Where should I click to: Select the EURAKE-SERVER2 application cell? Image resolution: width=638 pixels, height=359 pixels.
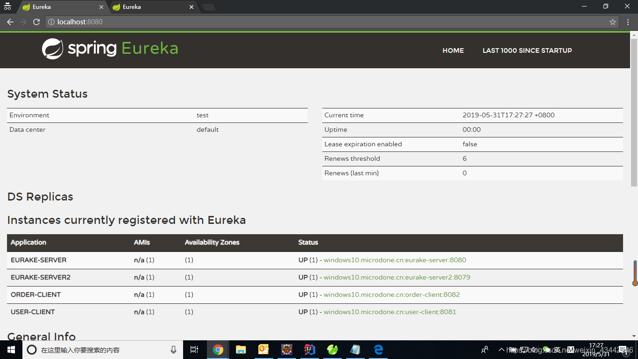[x=41, y=277]
